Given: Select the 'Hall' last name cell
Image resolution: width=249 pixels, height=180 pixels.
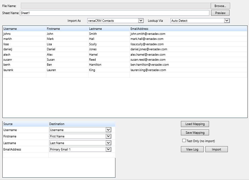Looking at the screenshot, I should coord(109,39).
